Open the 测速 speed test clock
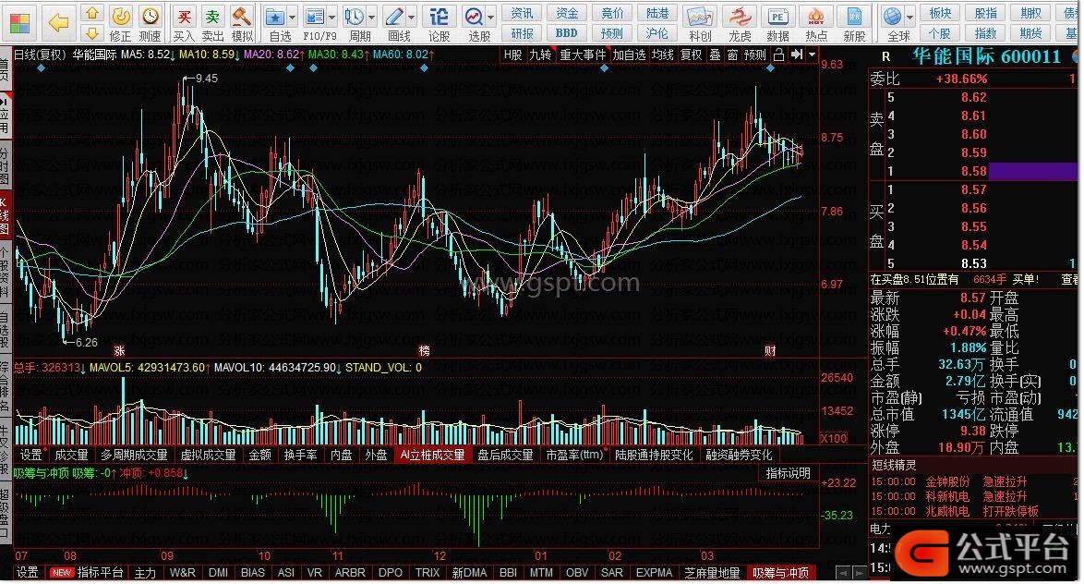 click(150, 23)
